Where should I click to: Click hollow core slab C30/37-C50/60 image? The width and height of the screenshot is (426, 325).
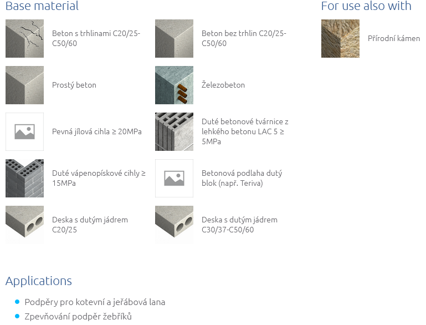174,225
